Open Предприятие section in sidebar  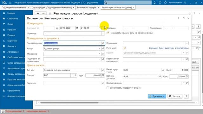(x=14, y=91)
